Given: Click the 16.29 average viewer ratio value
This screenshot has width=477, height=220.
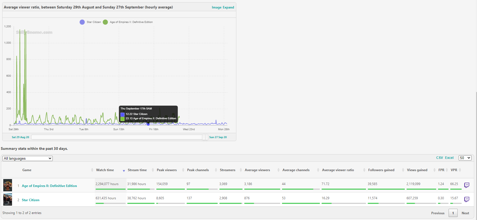Looking at the screenshot, I should (325, 198).
